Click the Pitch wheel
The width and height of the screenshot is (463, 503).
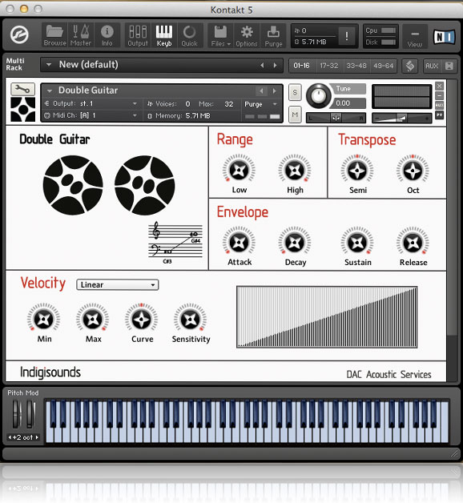tap(16, 414)
